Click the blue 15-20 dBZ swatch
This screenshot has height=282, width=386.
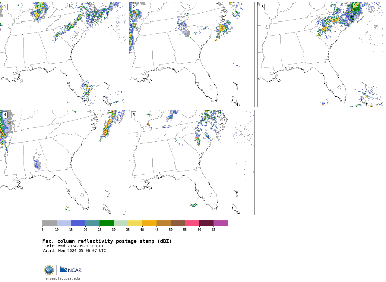click(78, 223)
